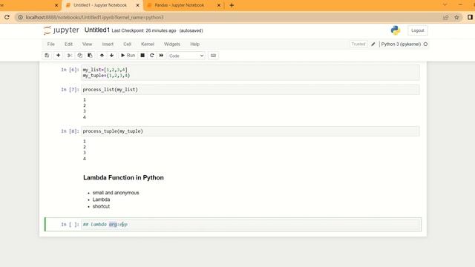The width and height of the screenshot is (475, 267).
Task: Open the command palette keyboard icon
Action: [x=213, y=56]
